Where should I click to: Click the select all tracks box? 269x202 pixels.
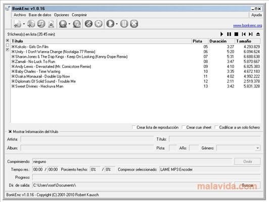pos(8,41)
